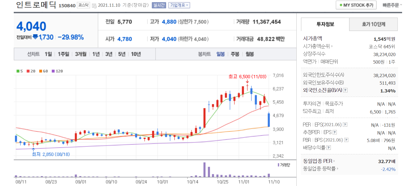Image resolution: width=418 pixels, height=186 pixels.
Task: Click the purple 120-day moving average legend
Action: tap(57, 71)
